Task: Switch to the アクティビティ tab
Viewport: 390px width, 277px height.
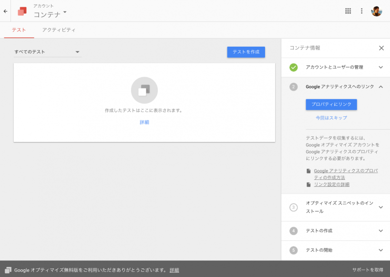Action: coord(59,30)
